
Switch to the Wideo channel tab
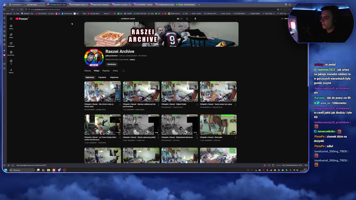coord(97,71)
